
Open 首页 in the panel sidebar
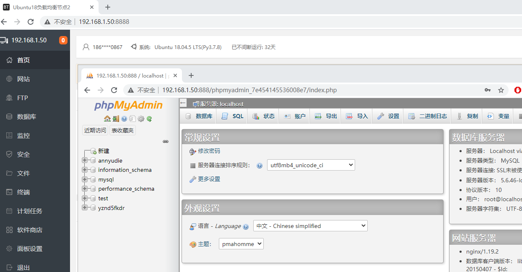point(35,60)
